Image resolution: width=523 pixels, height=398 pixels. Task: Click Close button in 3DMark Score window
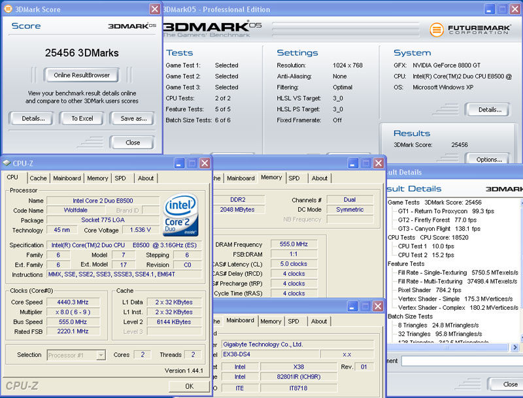pyautogui.click(x=133, y=142)
